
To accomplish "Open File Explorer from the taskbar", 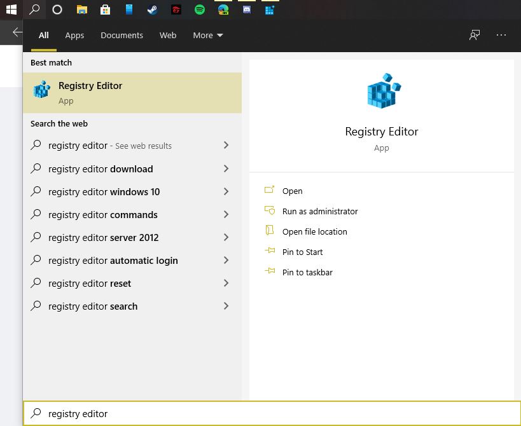I will tap(81, 10).
